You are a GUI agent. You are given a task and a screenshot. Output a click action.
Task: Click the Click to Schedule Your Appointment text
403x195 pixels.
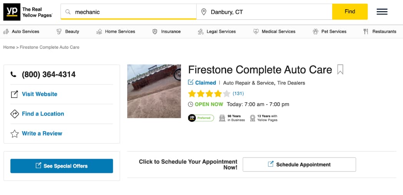[x=188, y=164]
